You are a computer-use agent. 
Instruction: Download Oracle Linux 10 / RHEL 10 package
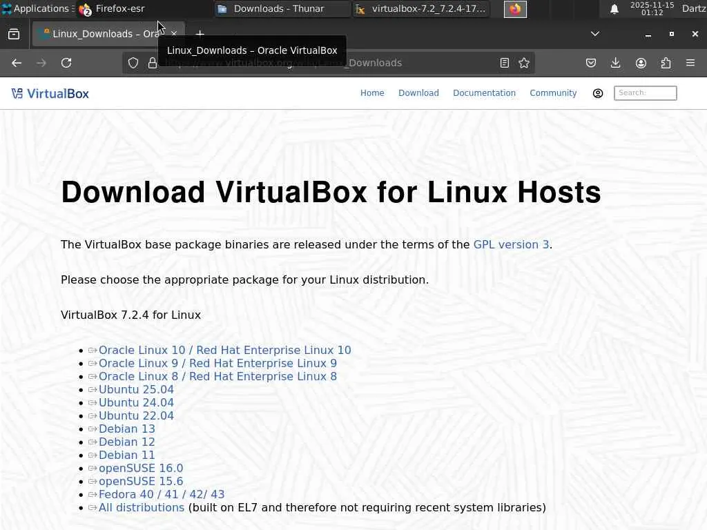click(x=224, y=350)
